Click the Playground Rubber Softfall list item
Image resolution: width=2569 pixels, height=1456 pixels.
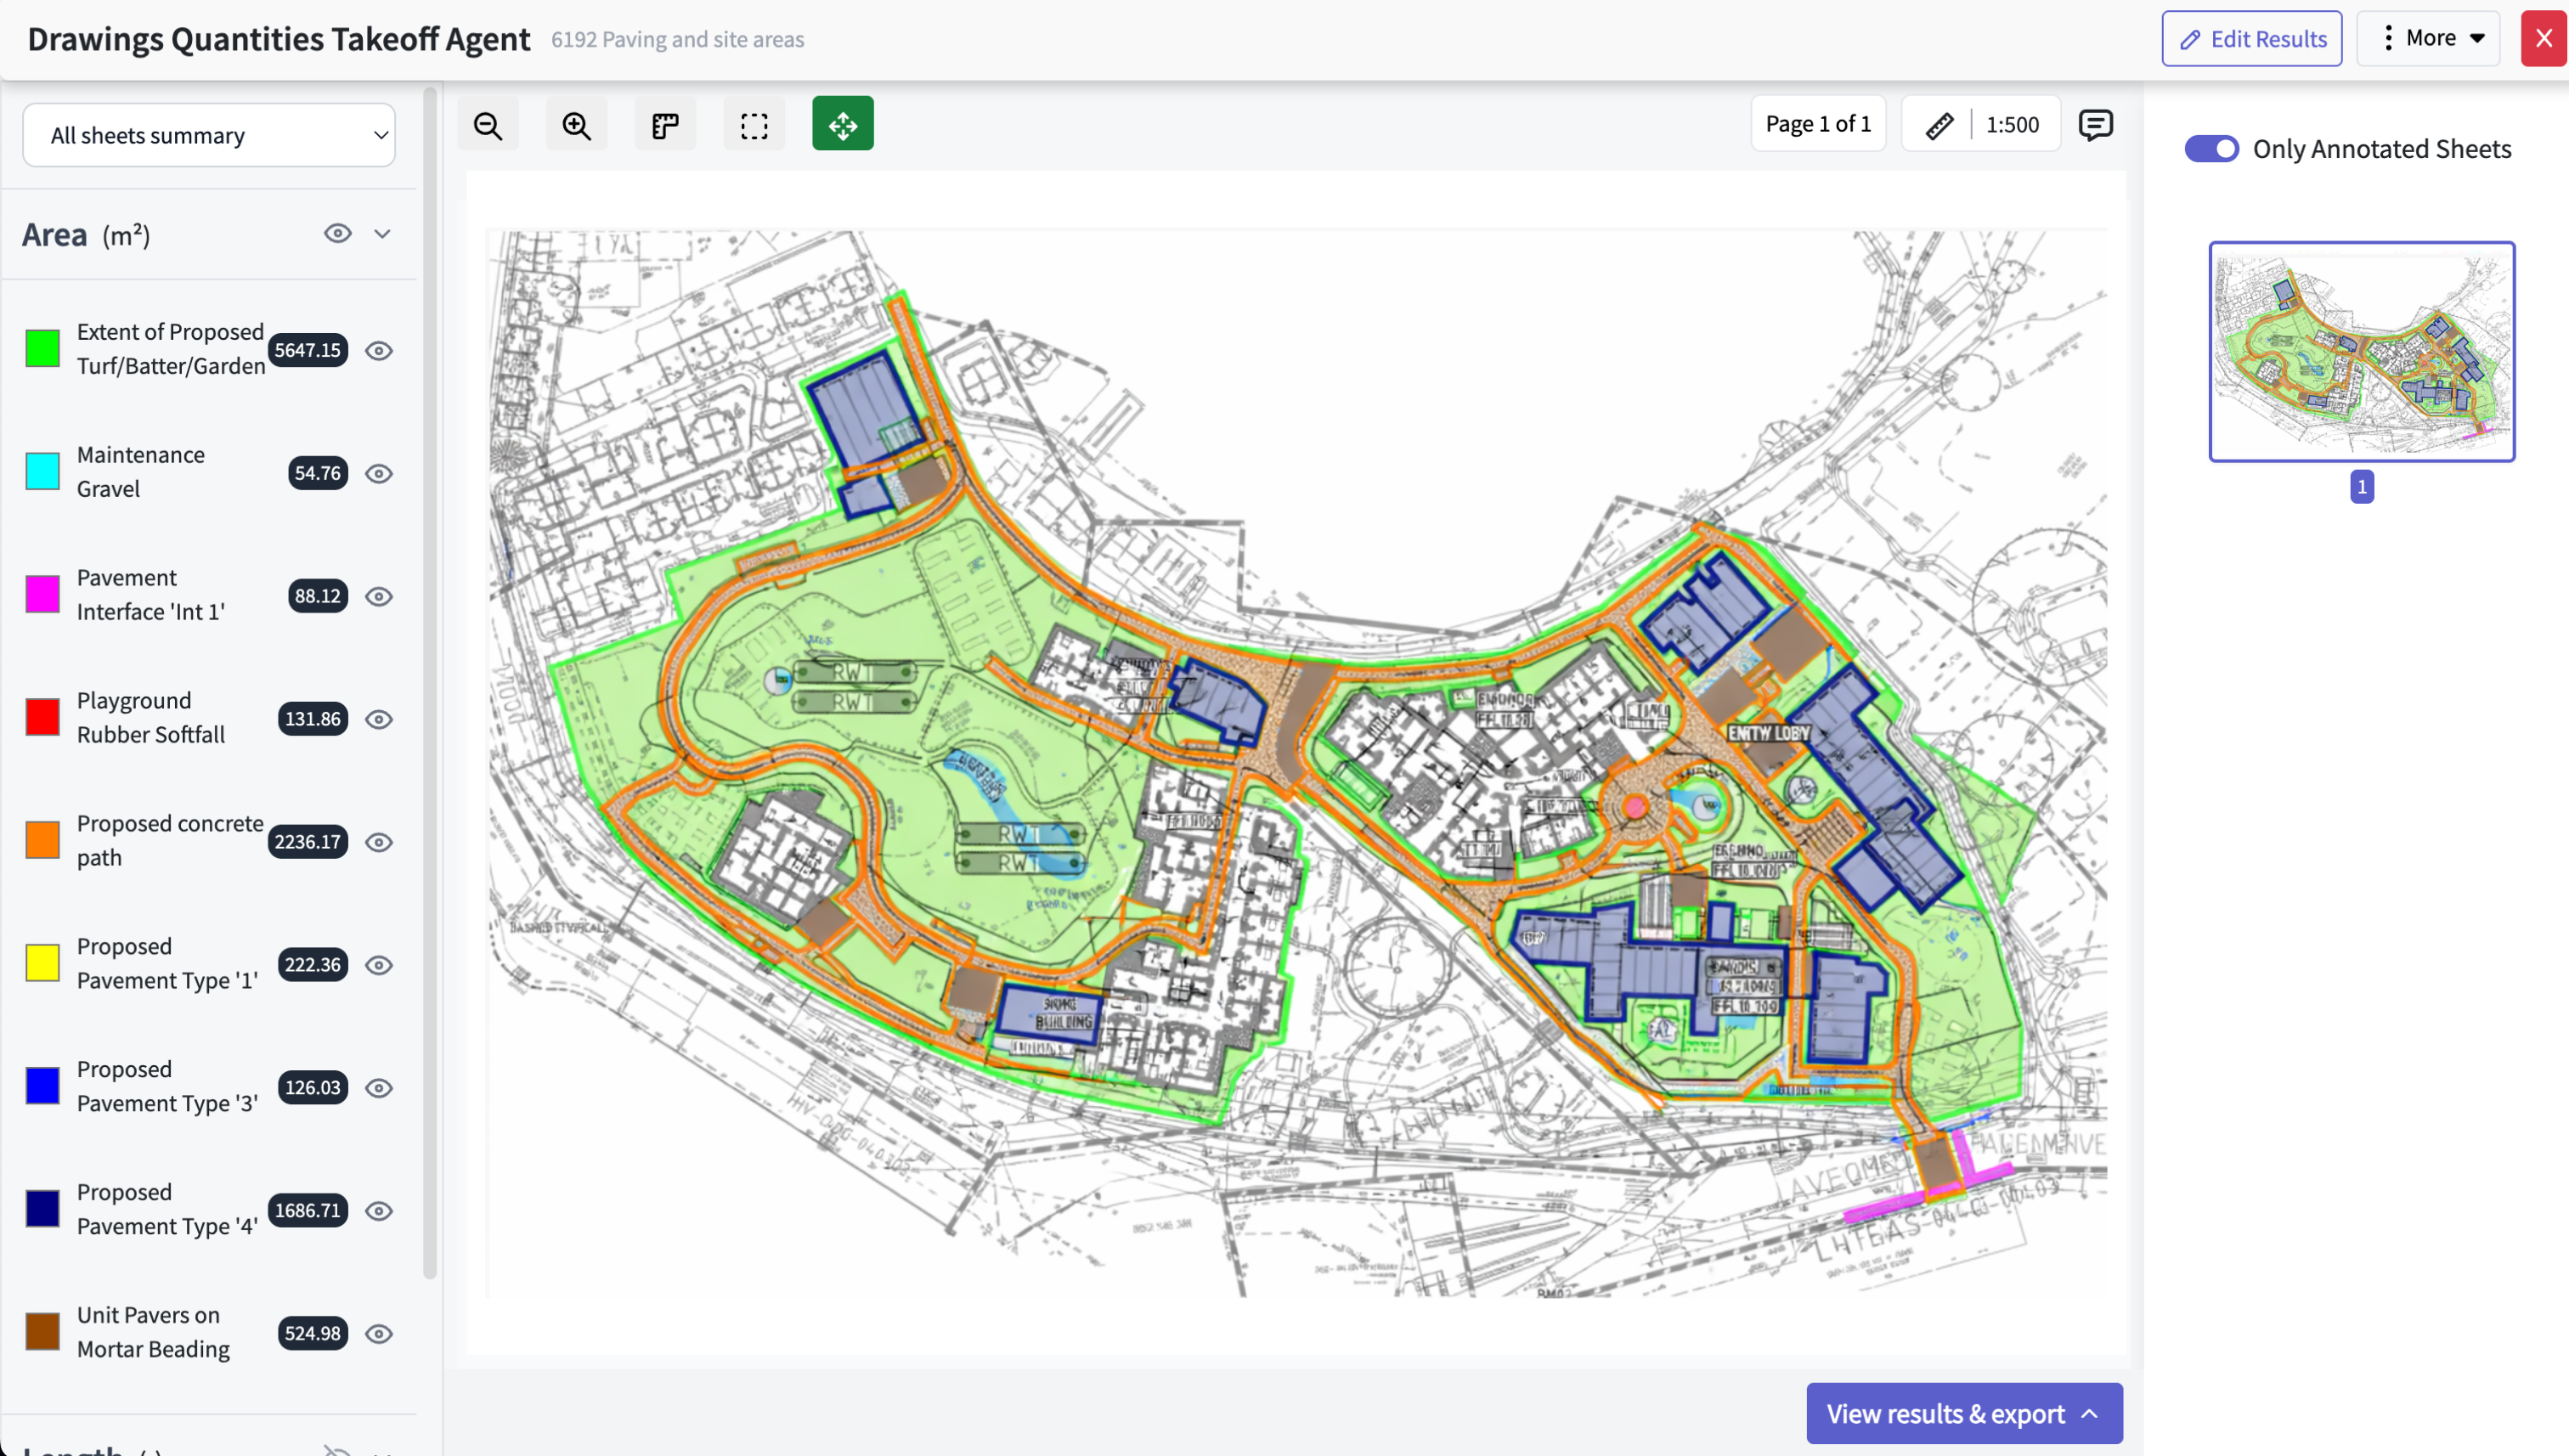(x=151, y=718)
